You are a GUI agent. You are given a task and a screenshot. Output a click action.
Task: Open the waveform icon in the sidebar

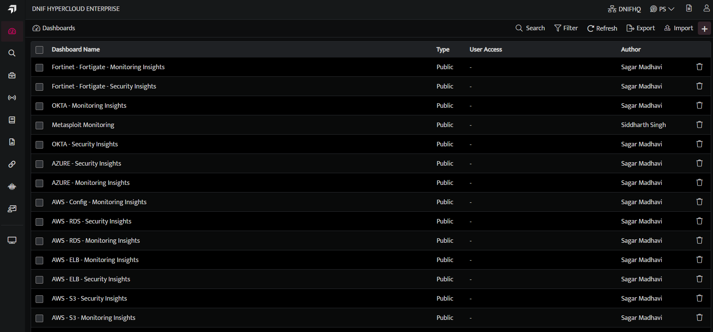click(x=12, y=186)
